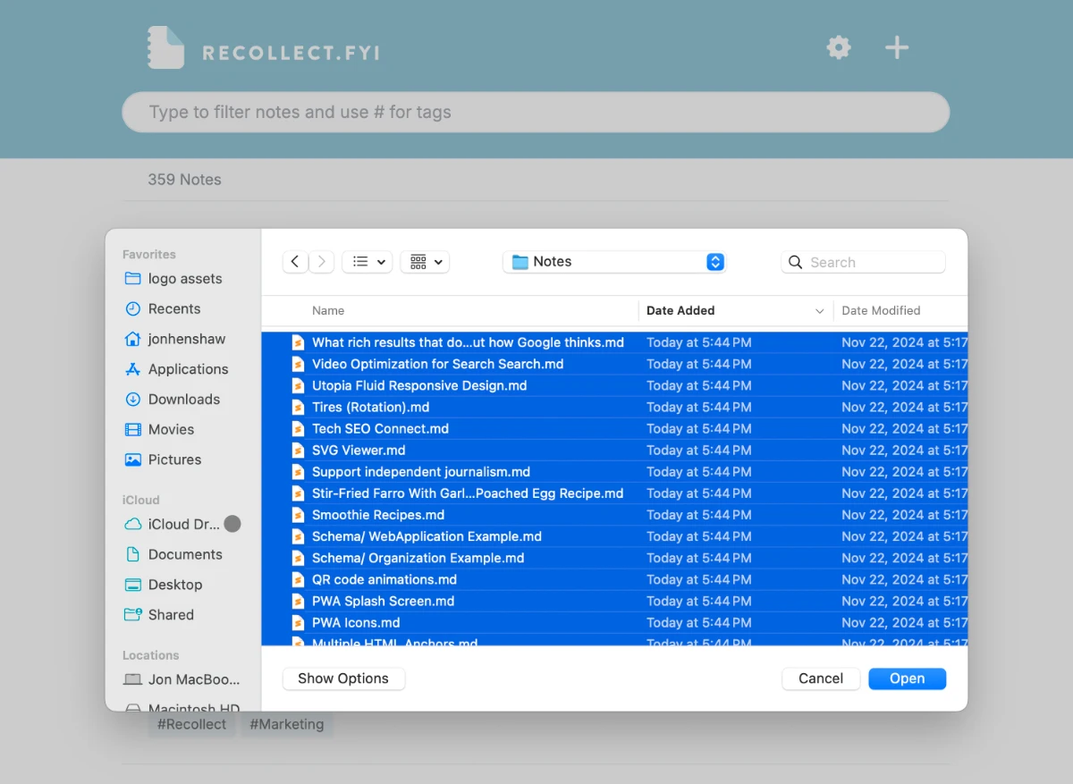Screen dimensions: 1073x784
Task: Open the #Recollect tag
Action: [190, 724]
